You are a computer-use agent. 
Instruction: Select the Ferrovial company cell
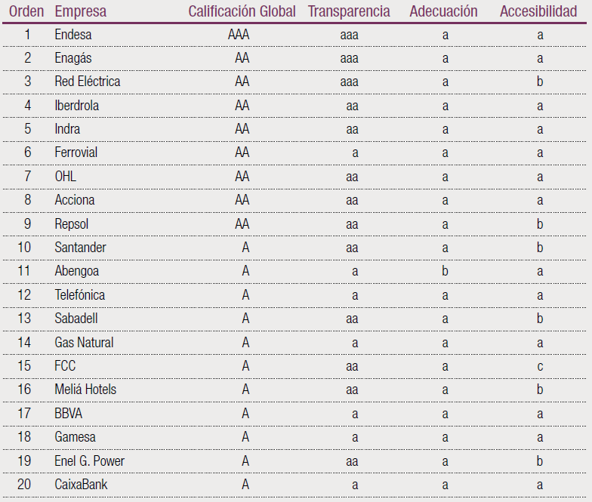coord(76,152)
